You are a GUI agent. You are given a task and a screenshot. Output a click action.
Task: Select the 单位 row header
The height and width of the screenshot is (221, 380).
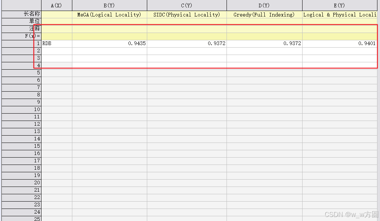[x=21, y=21]
